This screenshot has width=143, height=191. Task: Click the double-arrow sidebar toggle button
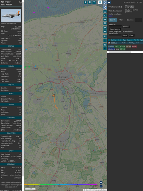109,2
